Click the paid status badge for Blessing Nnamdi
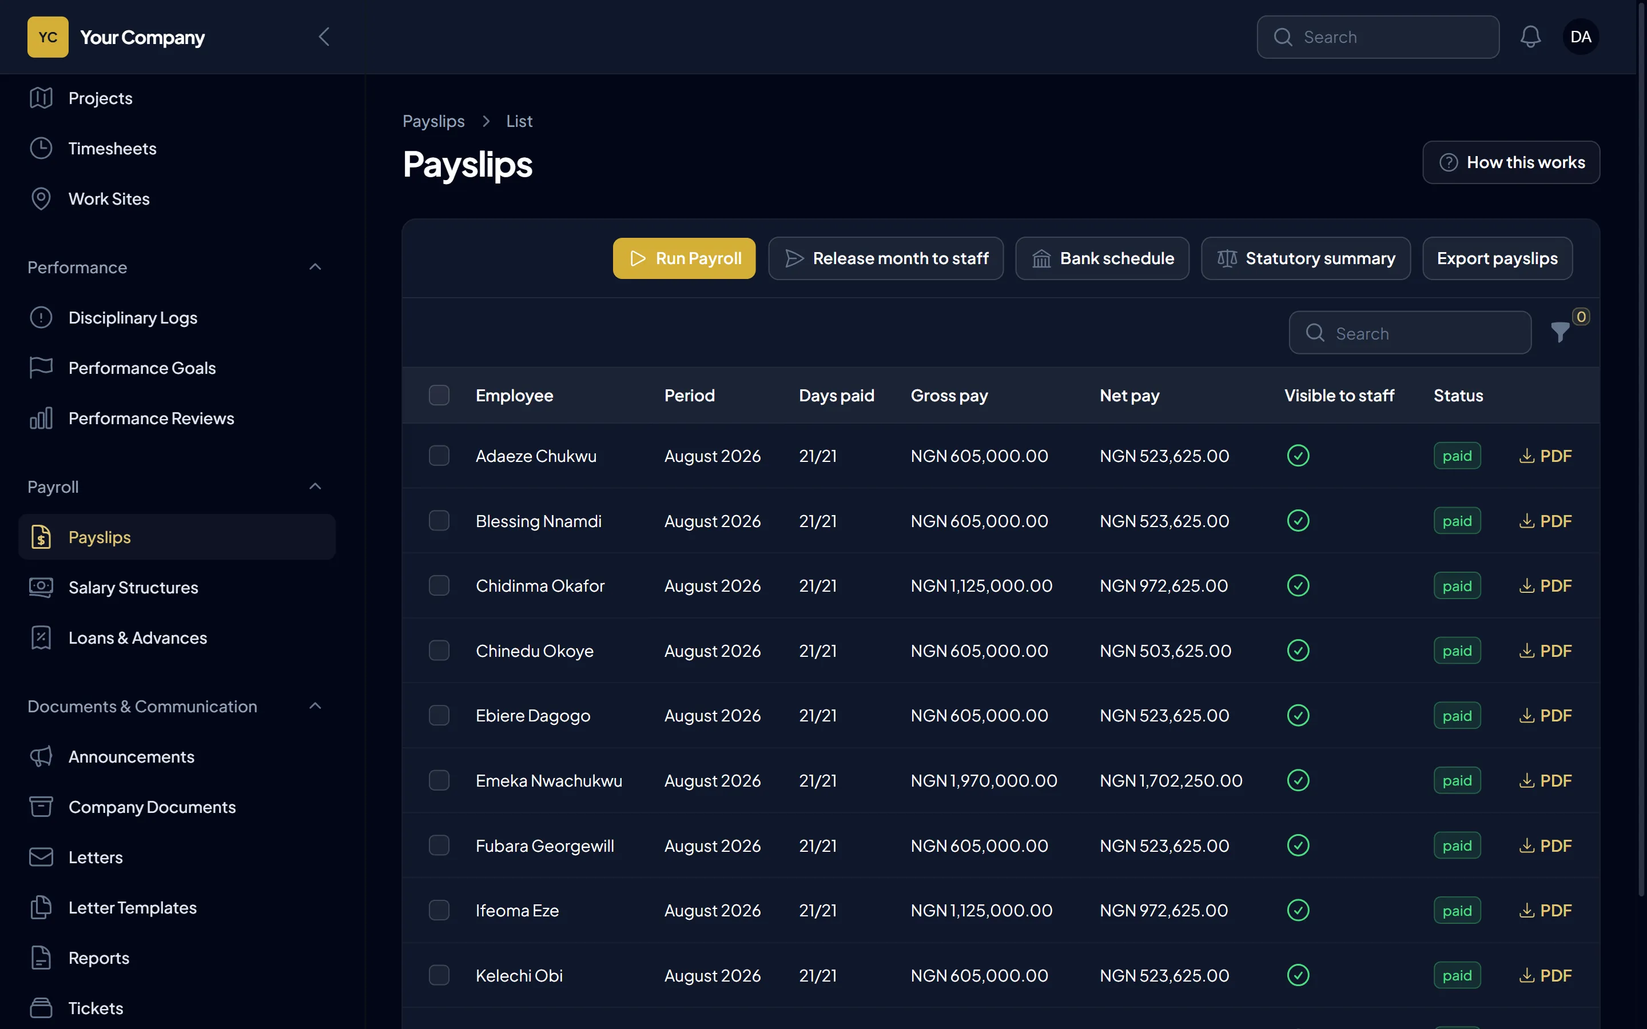 (1457, 521)
